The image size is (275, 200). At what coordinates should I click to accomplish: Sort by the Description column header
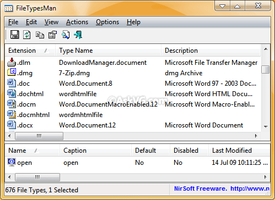(x=211, y=51)
